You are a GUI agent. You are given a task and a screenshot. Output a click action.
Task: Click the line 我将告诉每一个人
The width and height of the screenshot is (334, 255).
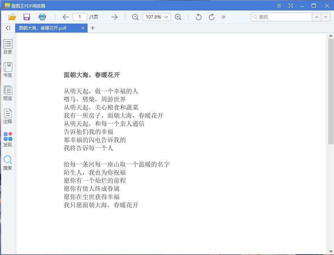coord(88,148)
